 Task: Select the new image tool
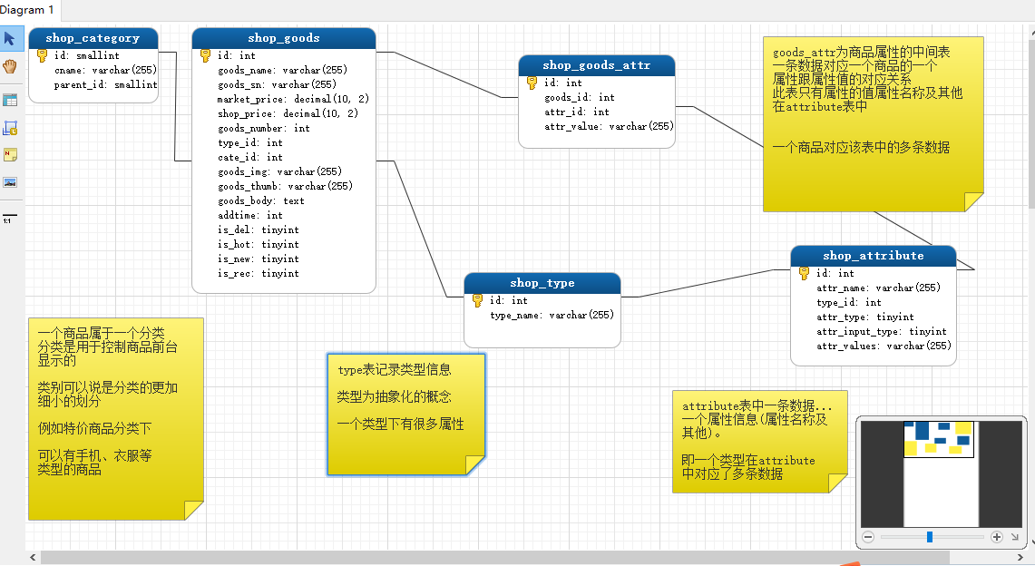pyautogui.click(x=10, y=182)
